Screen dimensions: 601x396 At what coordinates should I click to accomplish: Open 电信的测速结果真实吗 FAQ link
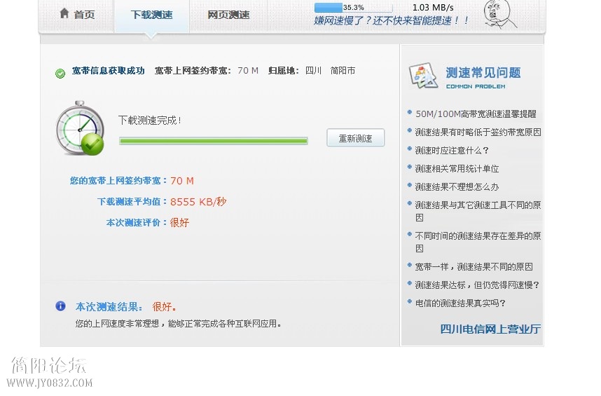[460, 303]
